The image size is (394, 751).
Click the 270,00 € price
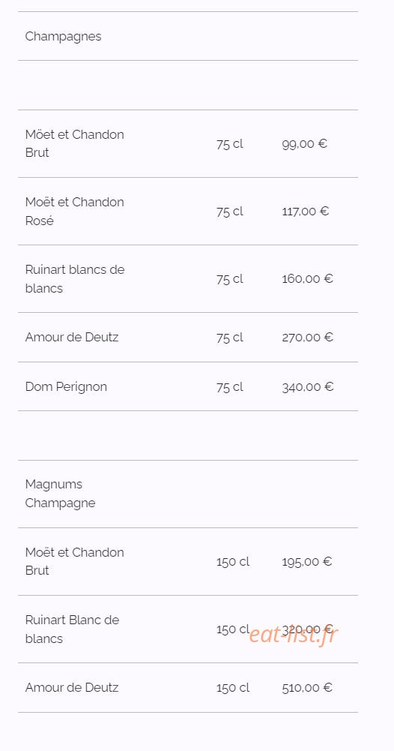[307, 337]
